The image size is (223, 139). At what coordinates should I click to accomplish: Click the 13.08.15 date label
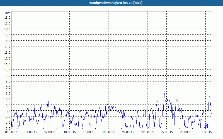tap(89, 132)
